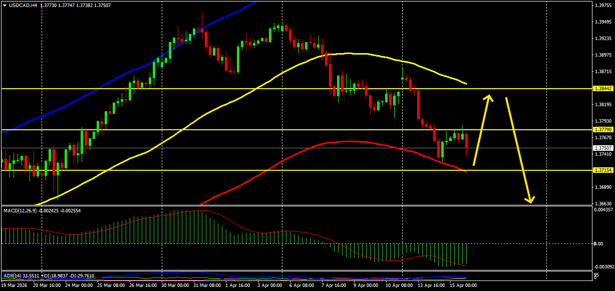Click the small triangle beside USDCAD,H4
Screen dimensions: 615x291
[x=5, y=5]
